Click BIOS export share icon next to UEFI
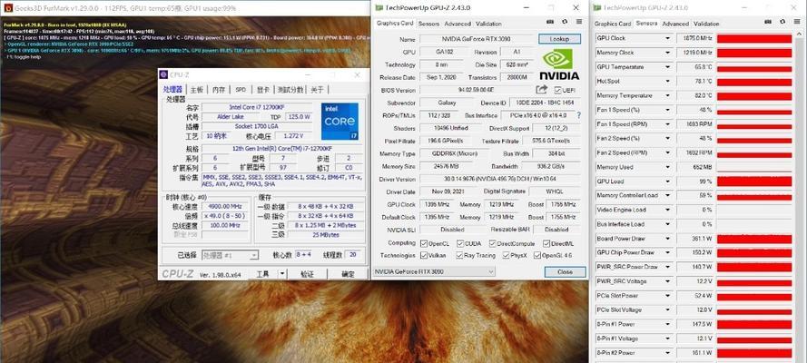This screenshot has width=807, height=363. pos(542,90)
